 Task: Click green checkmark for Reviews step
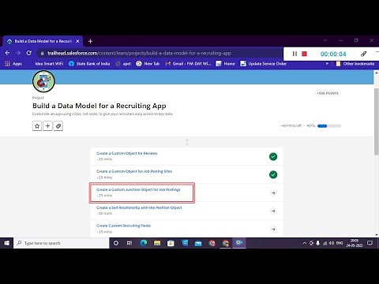pos(273,157)
